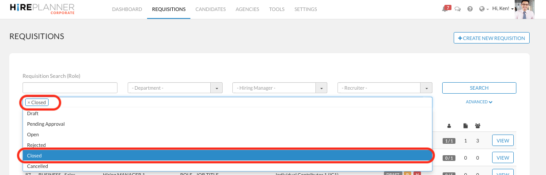Click the Search button
The image size is (546, 175).
[x=479, y=88]
